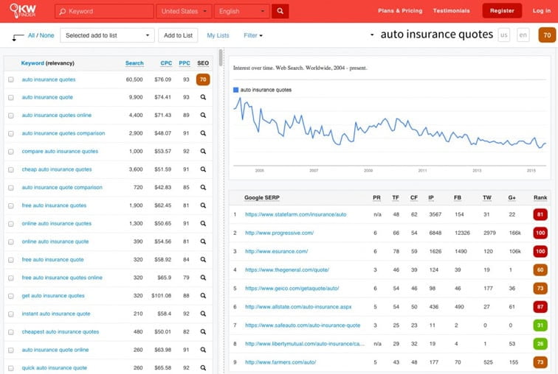Analyze SEO for quick auto insurance quote
Image resolution: width=558 pixels, height=374 pixels.
203,368
